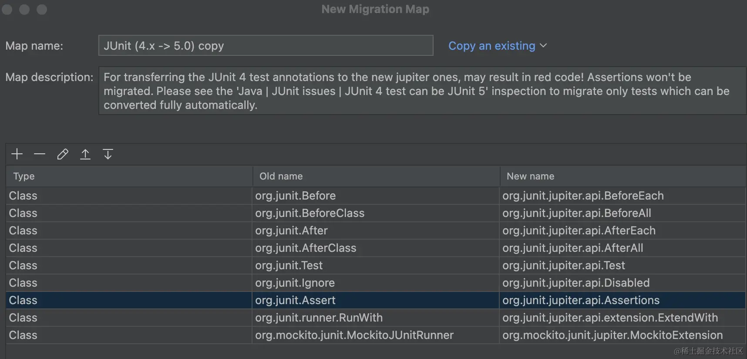This screenshot has width=747, height=359.
Task: Select the org.junit.Ignore mapping row
Action: coord(295,283)
